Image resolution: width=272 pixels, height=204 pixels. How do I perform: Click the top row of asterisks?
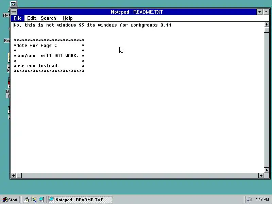click(49, 40)
